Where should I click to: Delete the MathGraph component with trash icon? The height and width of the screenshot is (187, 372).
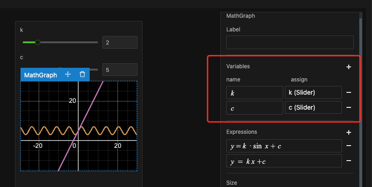82,75
